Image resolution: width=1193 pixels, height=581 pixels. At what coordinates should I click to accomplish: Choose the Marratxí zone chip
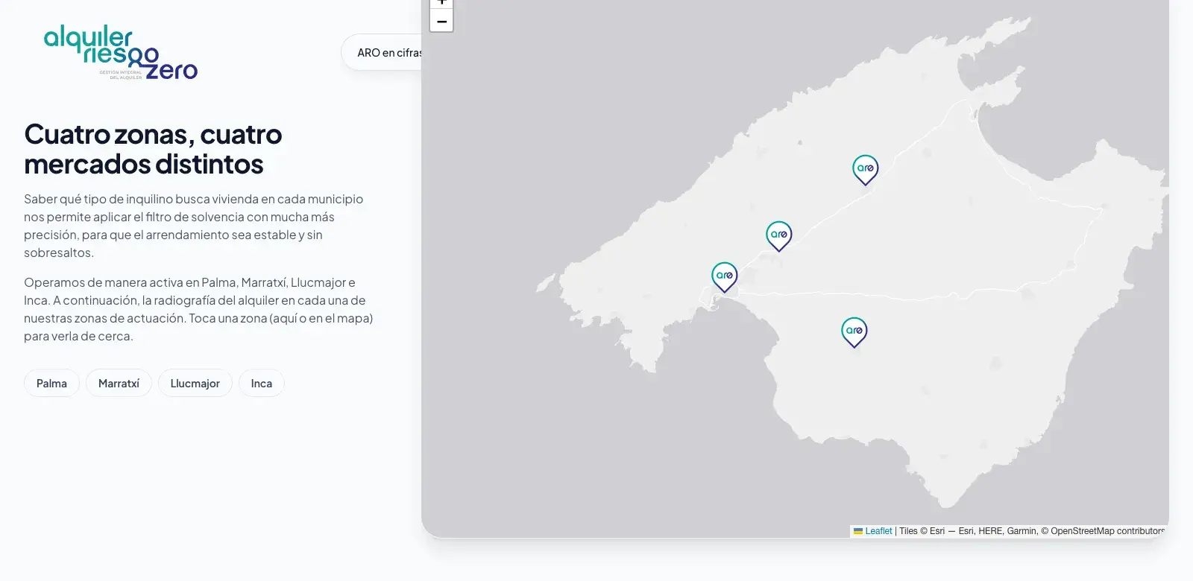pos(119,383)
